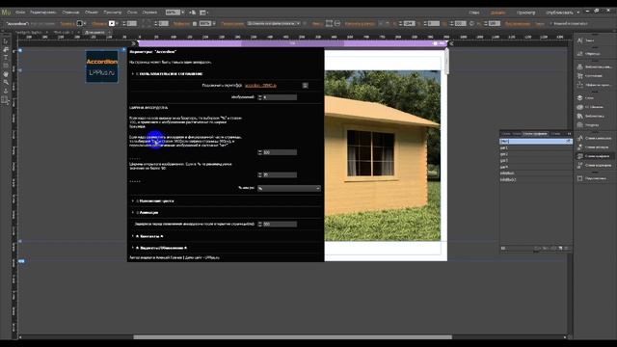Click the Adobe Muse Mu logo

pyautogui.click(x=6, y=13)
